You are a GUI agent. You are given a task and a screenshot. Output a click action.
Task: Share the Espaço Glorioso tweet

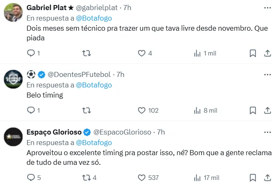[267, 178]
